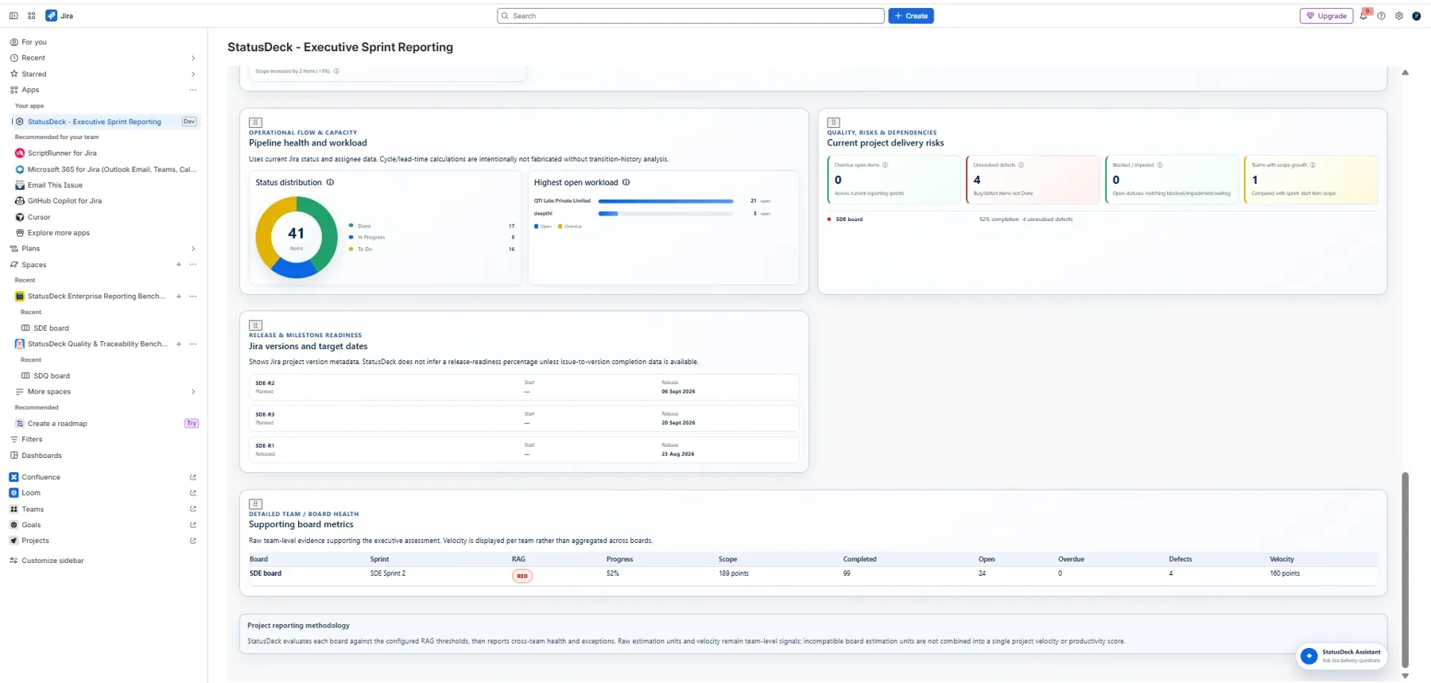This screenshot has width=1431, height=683.
Task: Open the SDQ board under Recent
Action: pos(52,376)
